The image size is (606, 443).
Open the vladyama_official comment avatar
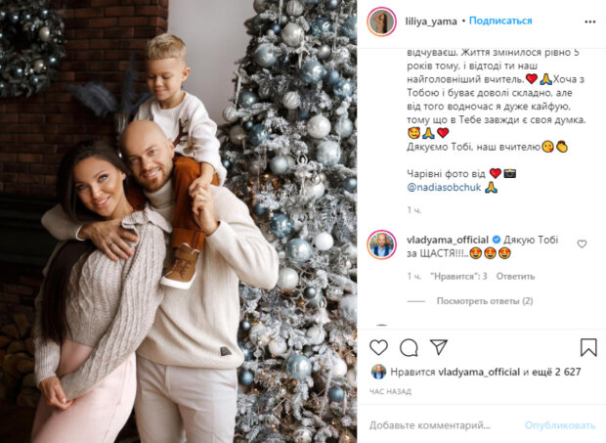tap(382, 245)
